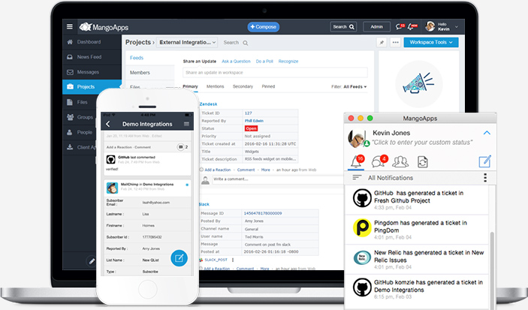The width and height of the screenshot is (528, 310).
Task: Switch to the Primary feed tab
Action: (x=190, y=86)
